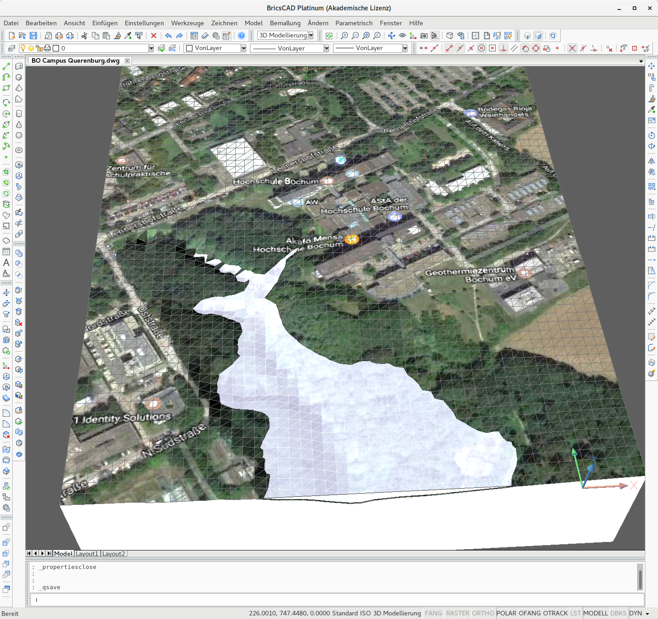Viewport: 658px width, 619px height.
Task: Open the Werkzeuge menu
Action: point(187,23)
